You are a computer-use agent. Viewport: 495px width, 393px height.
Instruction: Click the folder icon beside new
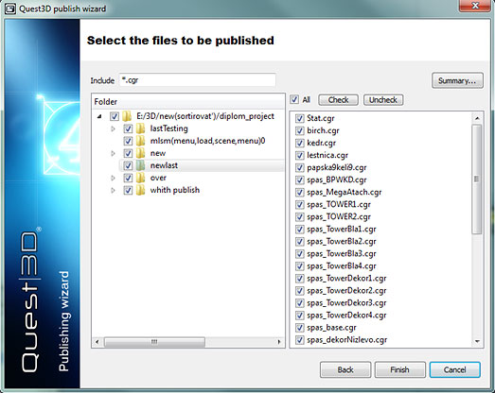[140, 153]
